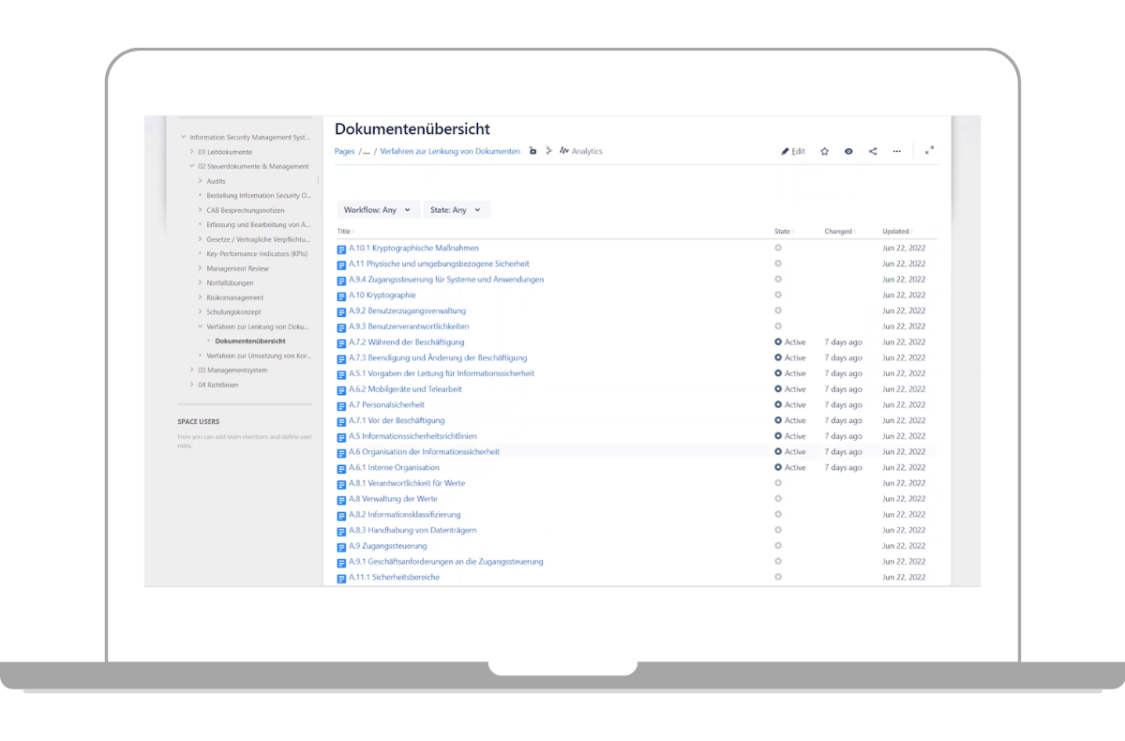Click the document icon beside A.10 Kryptographie

click(341, 295)
